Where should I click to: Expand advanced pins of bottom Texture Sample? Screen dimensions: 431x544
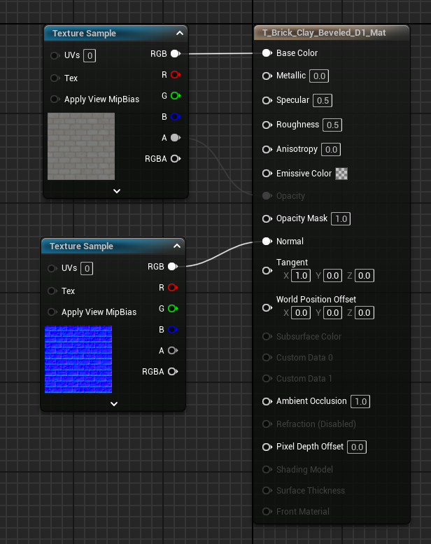pyautogui.click(x=114, y=403)
